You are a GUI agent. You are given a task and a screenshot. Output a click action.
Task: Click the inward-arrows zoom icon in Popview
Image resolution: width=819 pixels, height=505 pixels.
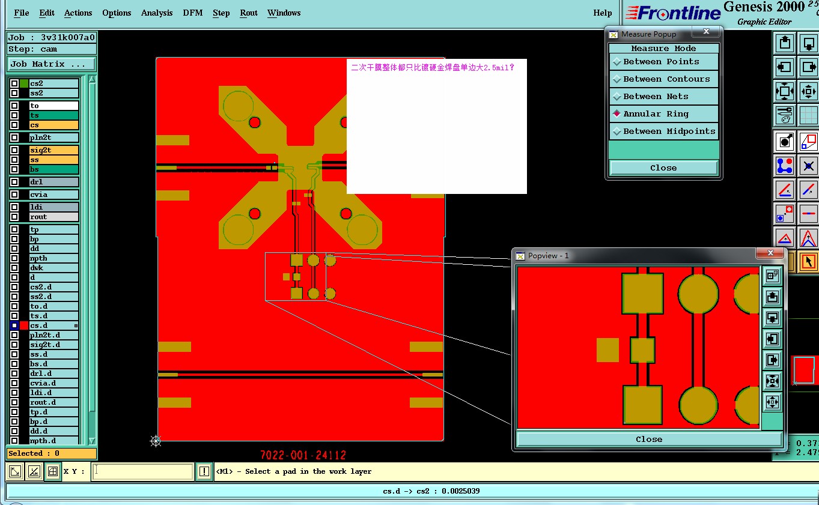pyautogui.click(x=772, y=381)
